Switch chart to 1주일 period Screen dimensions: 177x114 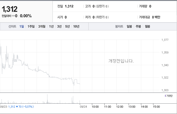pyautogui.click(x=31, y=26)
